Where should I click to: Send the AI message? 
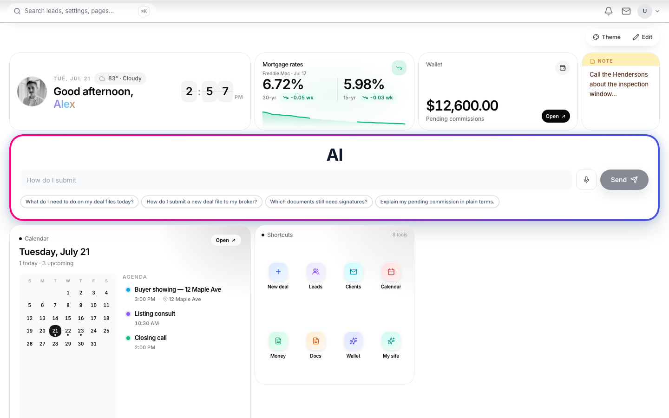click(x=624, y=180)
